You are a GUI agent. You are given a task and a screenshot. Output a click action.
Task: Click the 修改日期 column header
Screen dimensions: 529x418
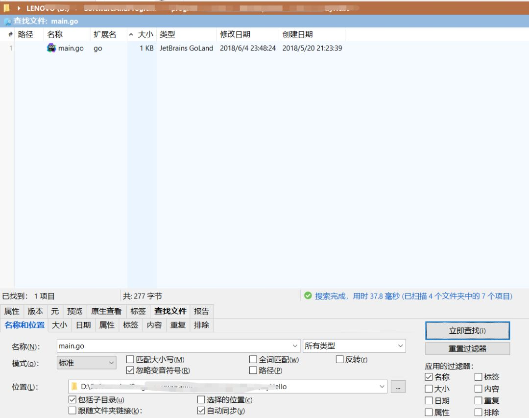coord(248,34)
